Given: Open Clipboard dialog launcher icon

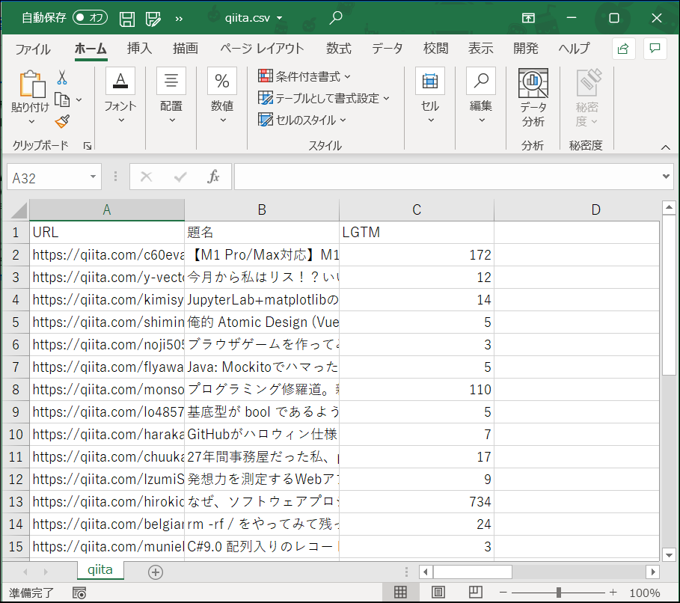Looking at the screenshot, I should click(88, 146).
